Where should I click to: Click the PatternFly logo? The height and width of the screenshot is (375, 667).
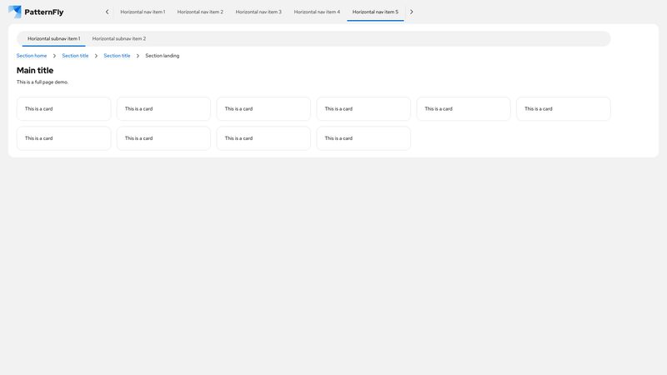point(36,12)
